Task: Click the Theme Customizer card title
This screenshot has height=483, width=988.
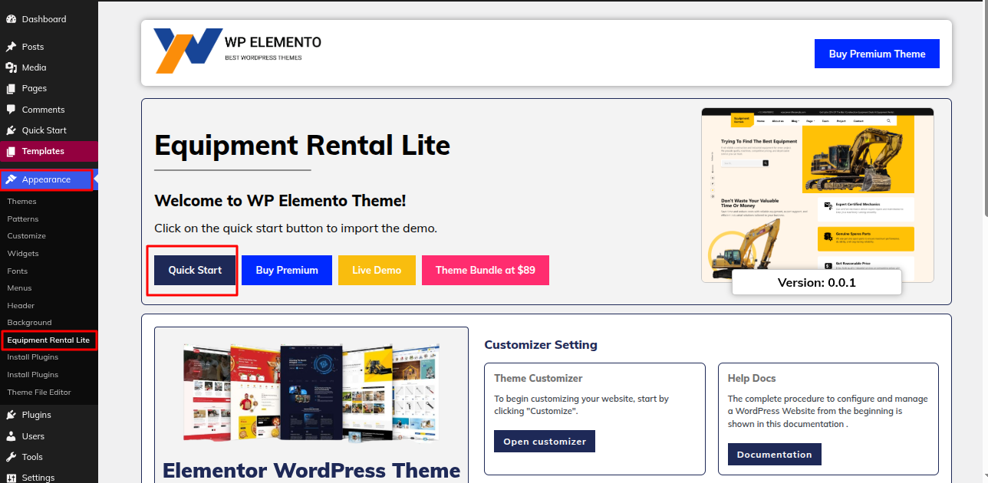Action: [x=538, y=378]
